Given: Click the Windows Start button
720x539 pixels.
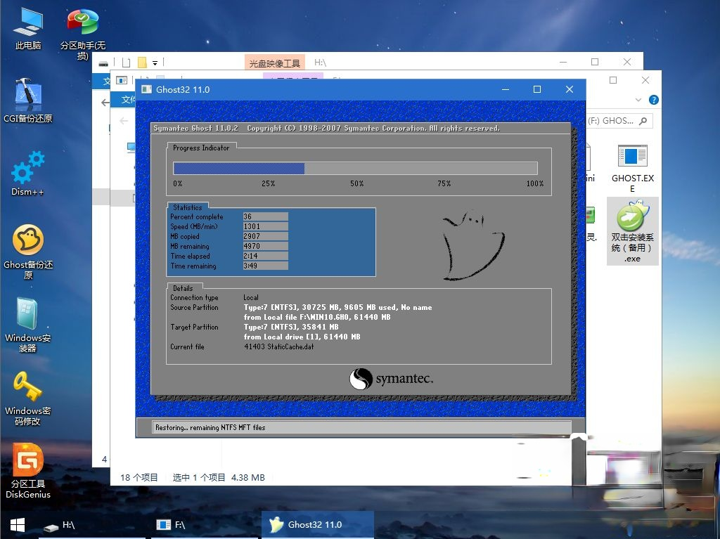Looking at the screenshot, I should point(15,524).
